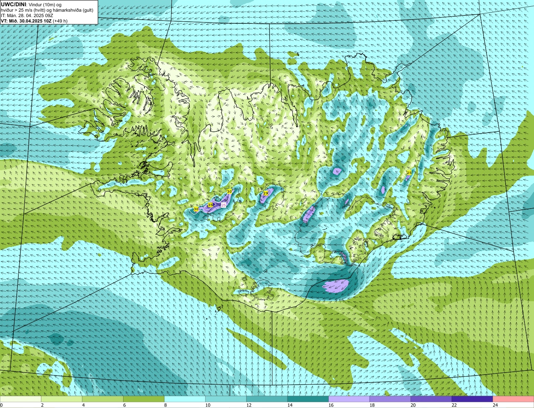This screenshot has width=534, height=408.
Task: Click the "VT: Mið. 30.04.2025 10Z (+49 h)" line
Action: pos(34,20)
